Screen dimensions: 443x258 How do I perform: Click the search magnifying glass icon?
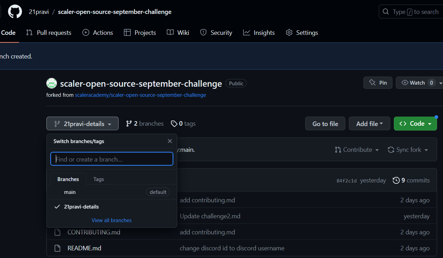coord(386,11)
